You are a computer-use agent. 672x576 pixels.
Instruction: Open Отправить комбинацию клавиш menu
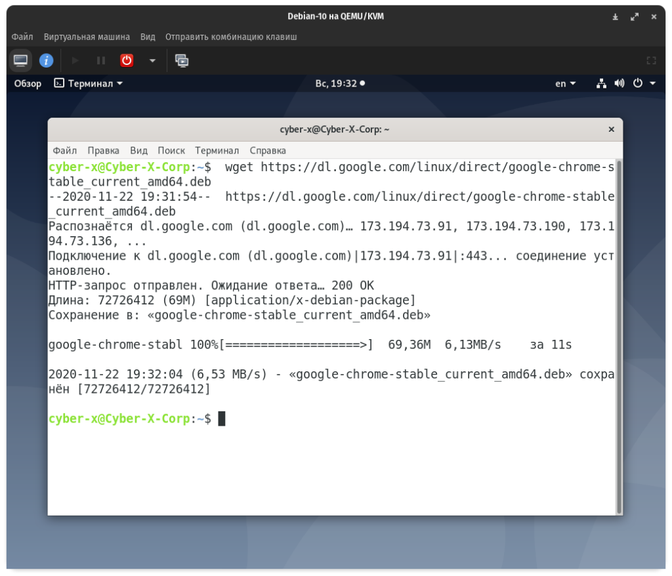pos(231,37)
